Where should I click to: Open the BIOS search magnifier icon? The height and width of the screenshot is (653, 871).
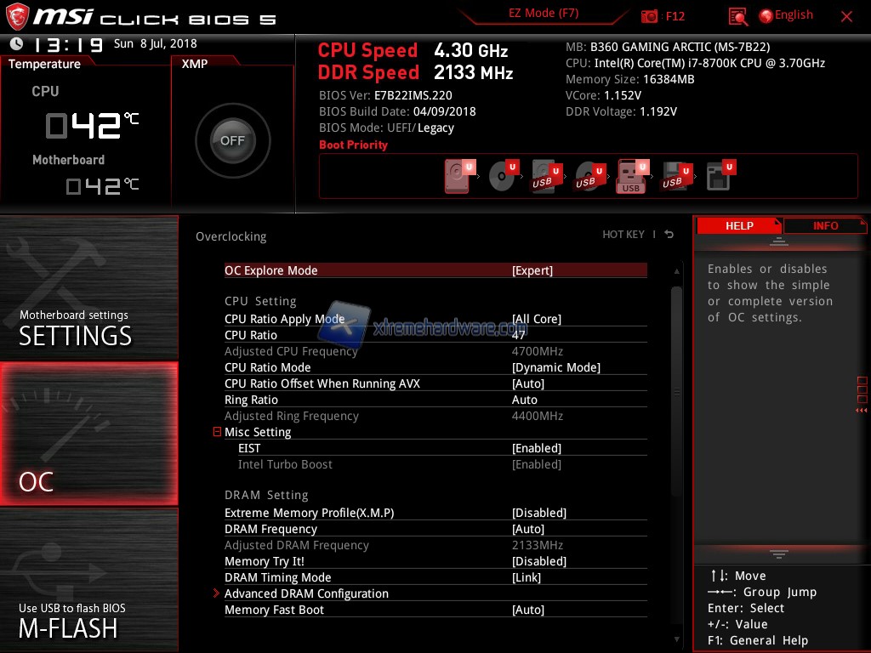[737, 16]
